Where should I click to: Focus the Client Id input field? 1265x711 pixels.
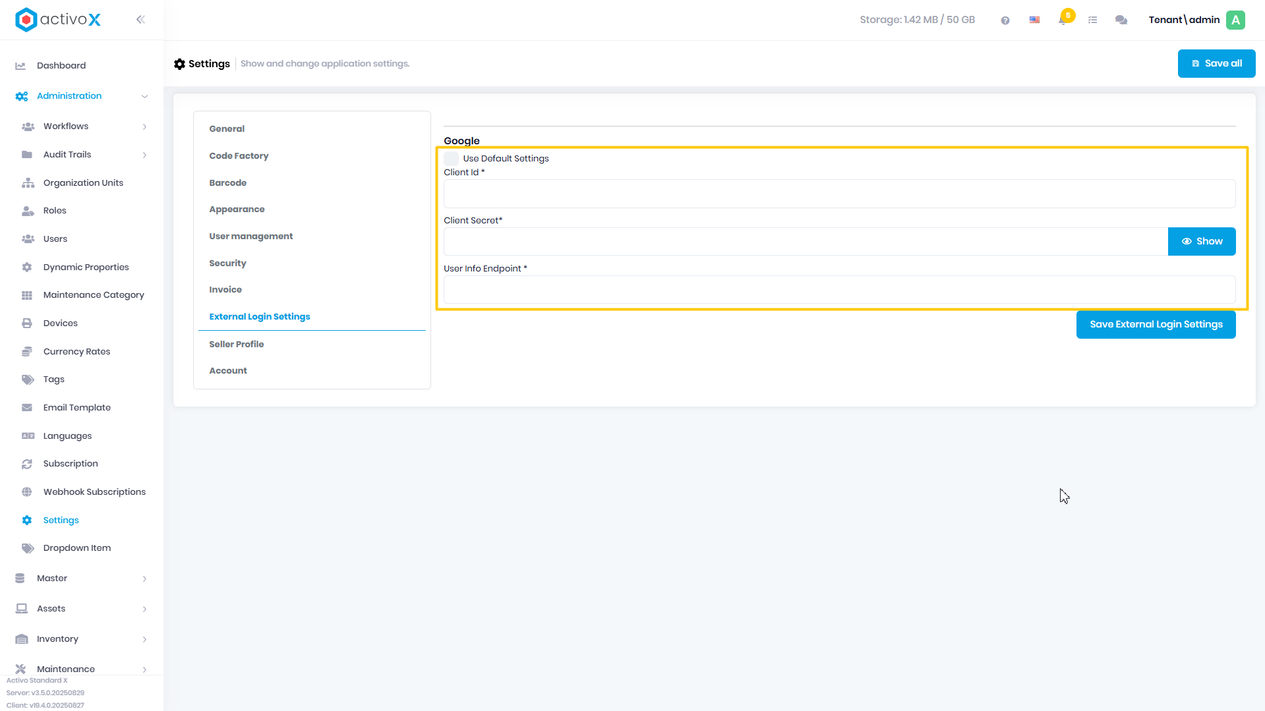839,194
